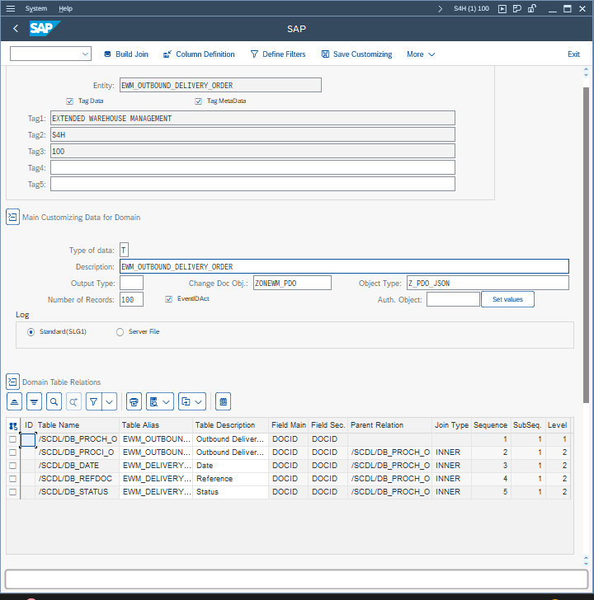Open the System menu
This screenshot has height=600, width=594.
point(35,8)
